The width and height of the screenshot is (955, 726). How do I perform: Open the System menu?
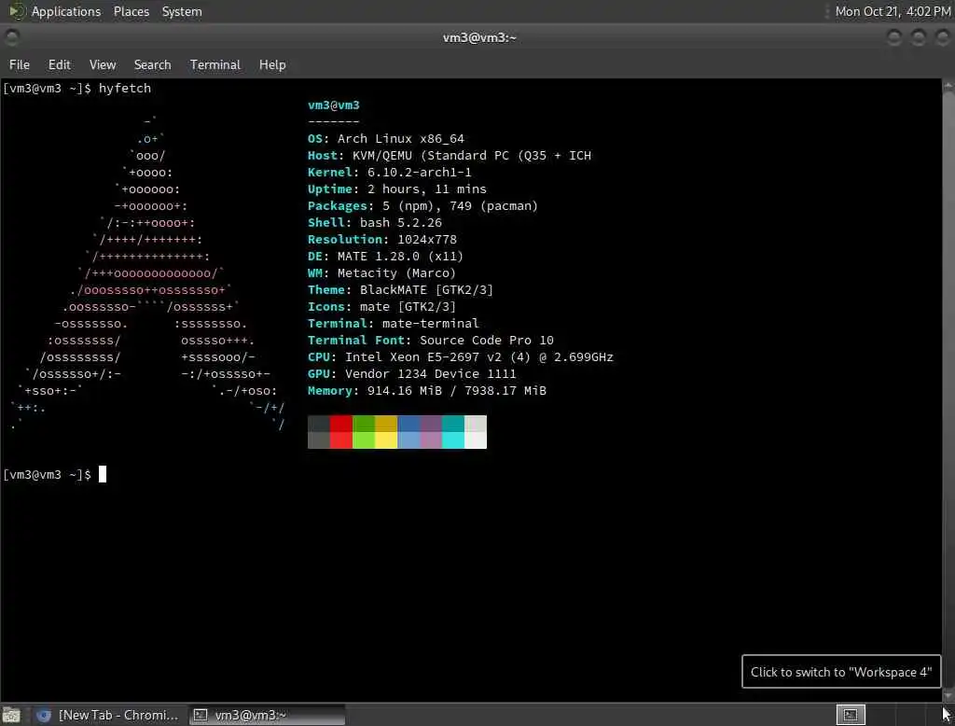182,11
